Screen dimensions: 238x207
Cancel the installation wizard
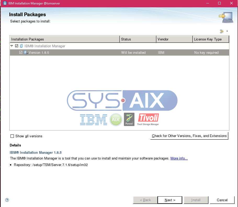click(222, 200)
